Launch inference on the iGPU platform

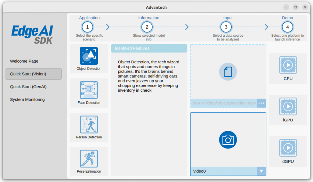[x=288, y=106]
